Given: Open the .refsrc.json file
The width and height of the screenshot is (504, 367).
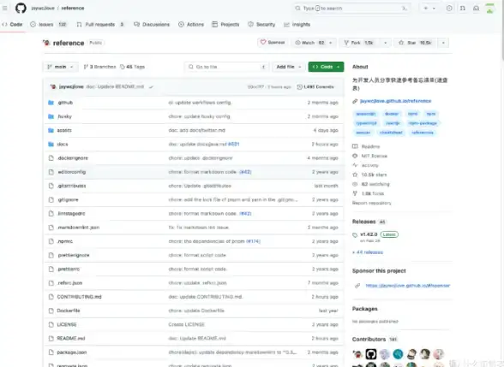Looking at the screenshot, I should [69, 283].
